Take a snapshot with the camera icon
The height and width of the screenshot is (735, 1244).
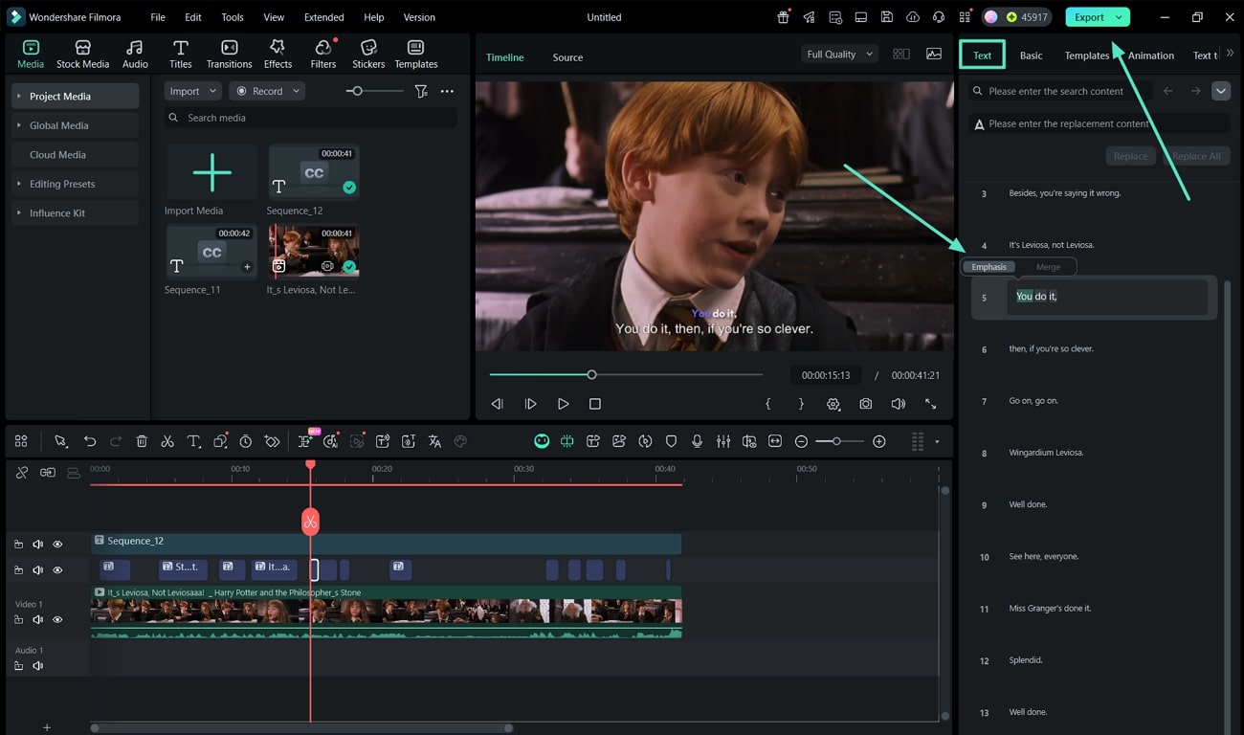point(865,404)
